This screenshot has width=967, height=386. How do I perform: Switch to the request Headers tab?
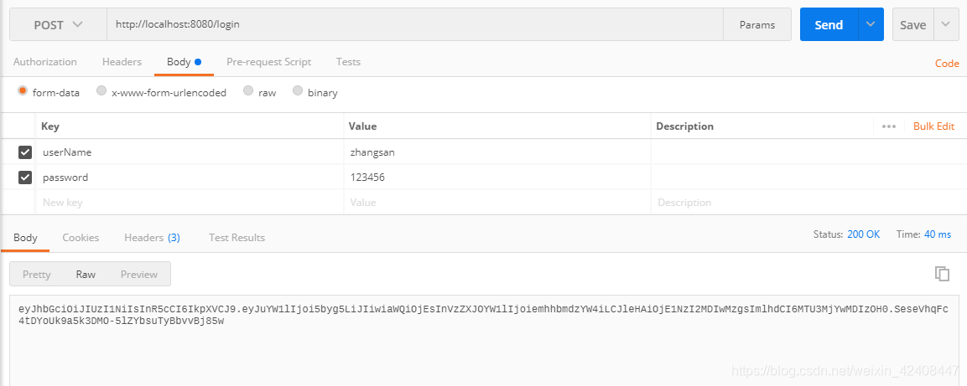(122, 62)
